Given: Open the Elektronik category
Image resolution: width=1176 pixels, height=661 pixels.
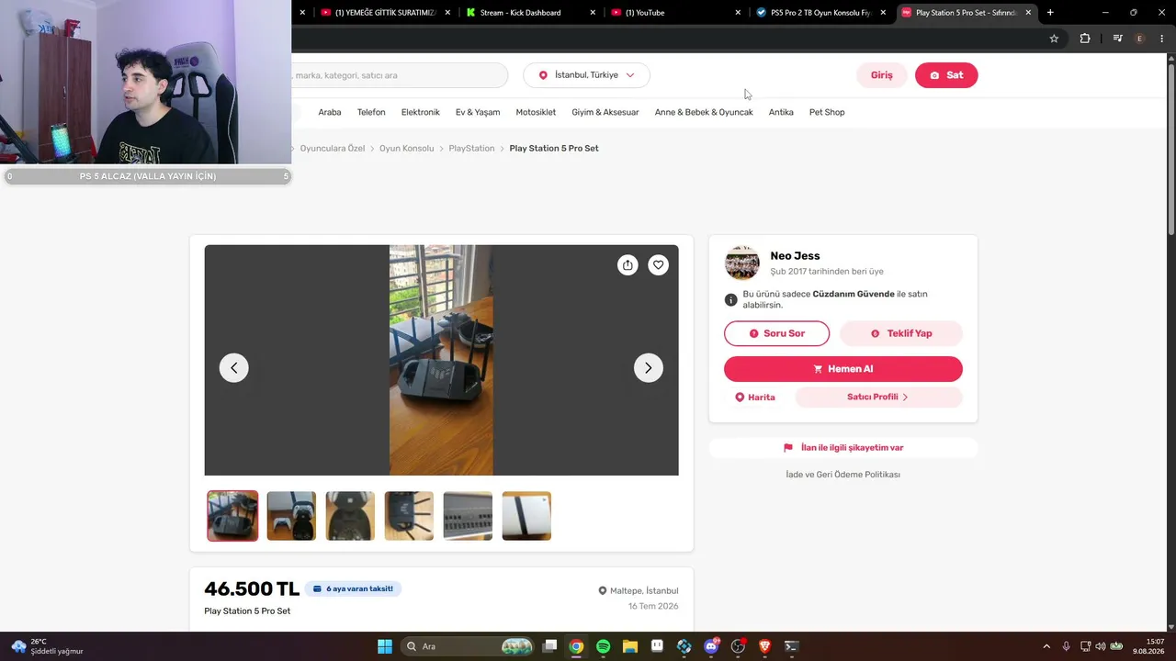Looking at the screenshot, I should coord(421,112).
